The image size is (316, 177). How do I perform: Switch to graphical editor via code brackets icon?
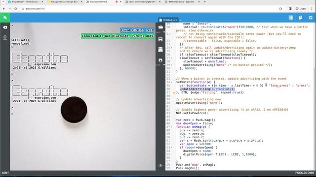[x=160, y=165]
